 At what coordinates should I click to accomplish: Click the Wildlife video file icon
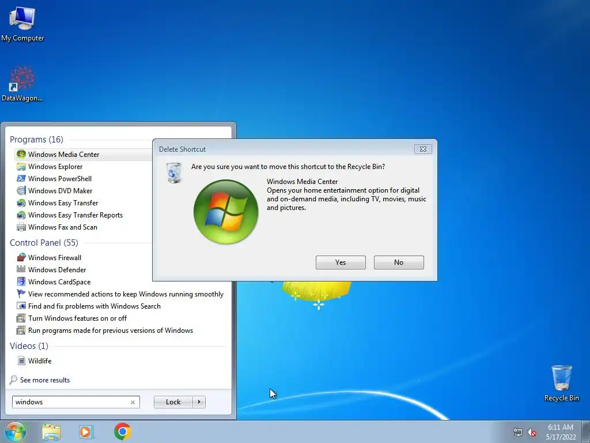pos(21,361)
